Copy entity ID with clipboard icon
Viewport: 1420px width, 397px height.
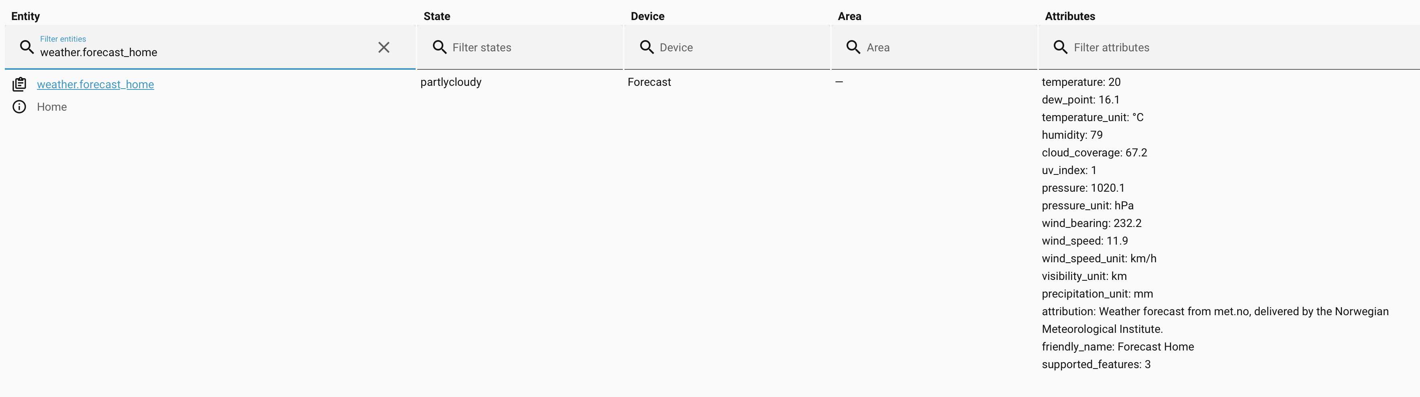(19, 84)
